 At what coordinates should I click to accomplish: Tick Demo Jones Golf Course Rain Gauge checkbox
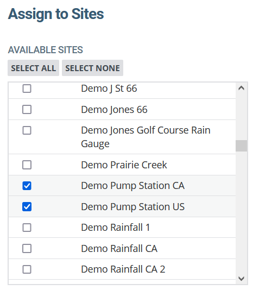[27, 130]
